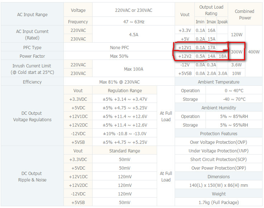Click the '50mV' value for +3.3VDC ripple

pyautogui.click(x=125, y=159)
